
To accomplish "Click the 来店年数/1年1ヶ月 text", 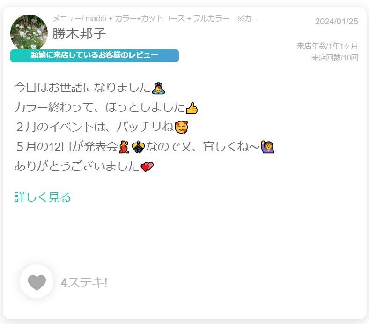I will coord(327,45).
